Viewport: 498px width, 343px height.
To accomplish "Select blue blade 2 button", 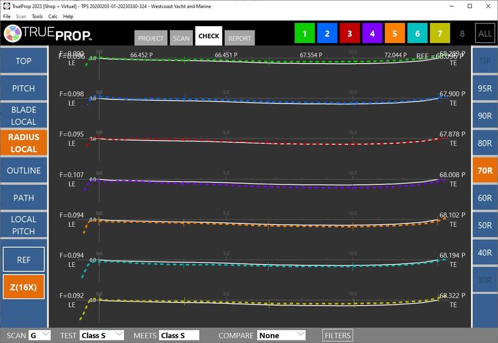I will [327, 34].
